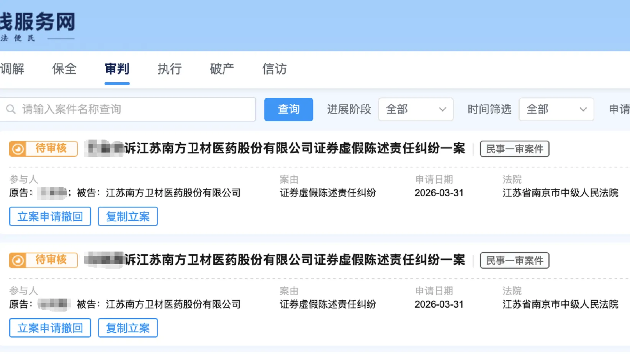Click 立案申请撤回 on the second case
Image resolution: width=630 pixels, height=354 pixels.
[50, 328]
